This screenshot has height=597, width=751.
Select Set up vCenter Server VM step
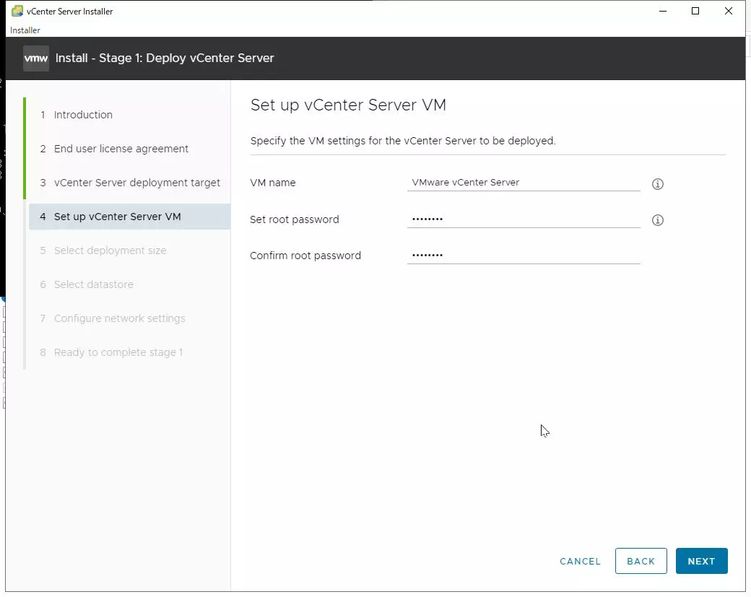click(x=130, y=217)
